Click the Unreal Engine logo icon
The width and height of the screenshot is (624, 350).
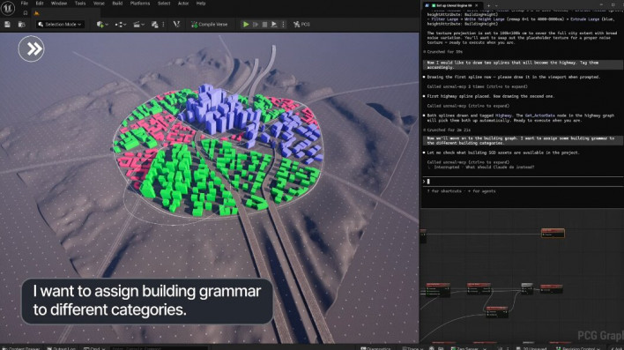[x=8, y=8]
